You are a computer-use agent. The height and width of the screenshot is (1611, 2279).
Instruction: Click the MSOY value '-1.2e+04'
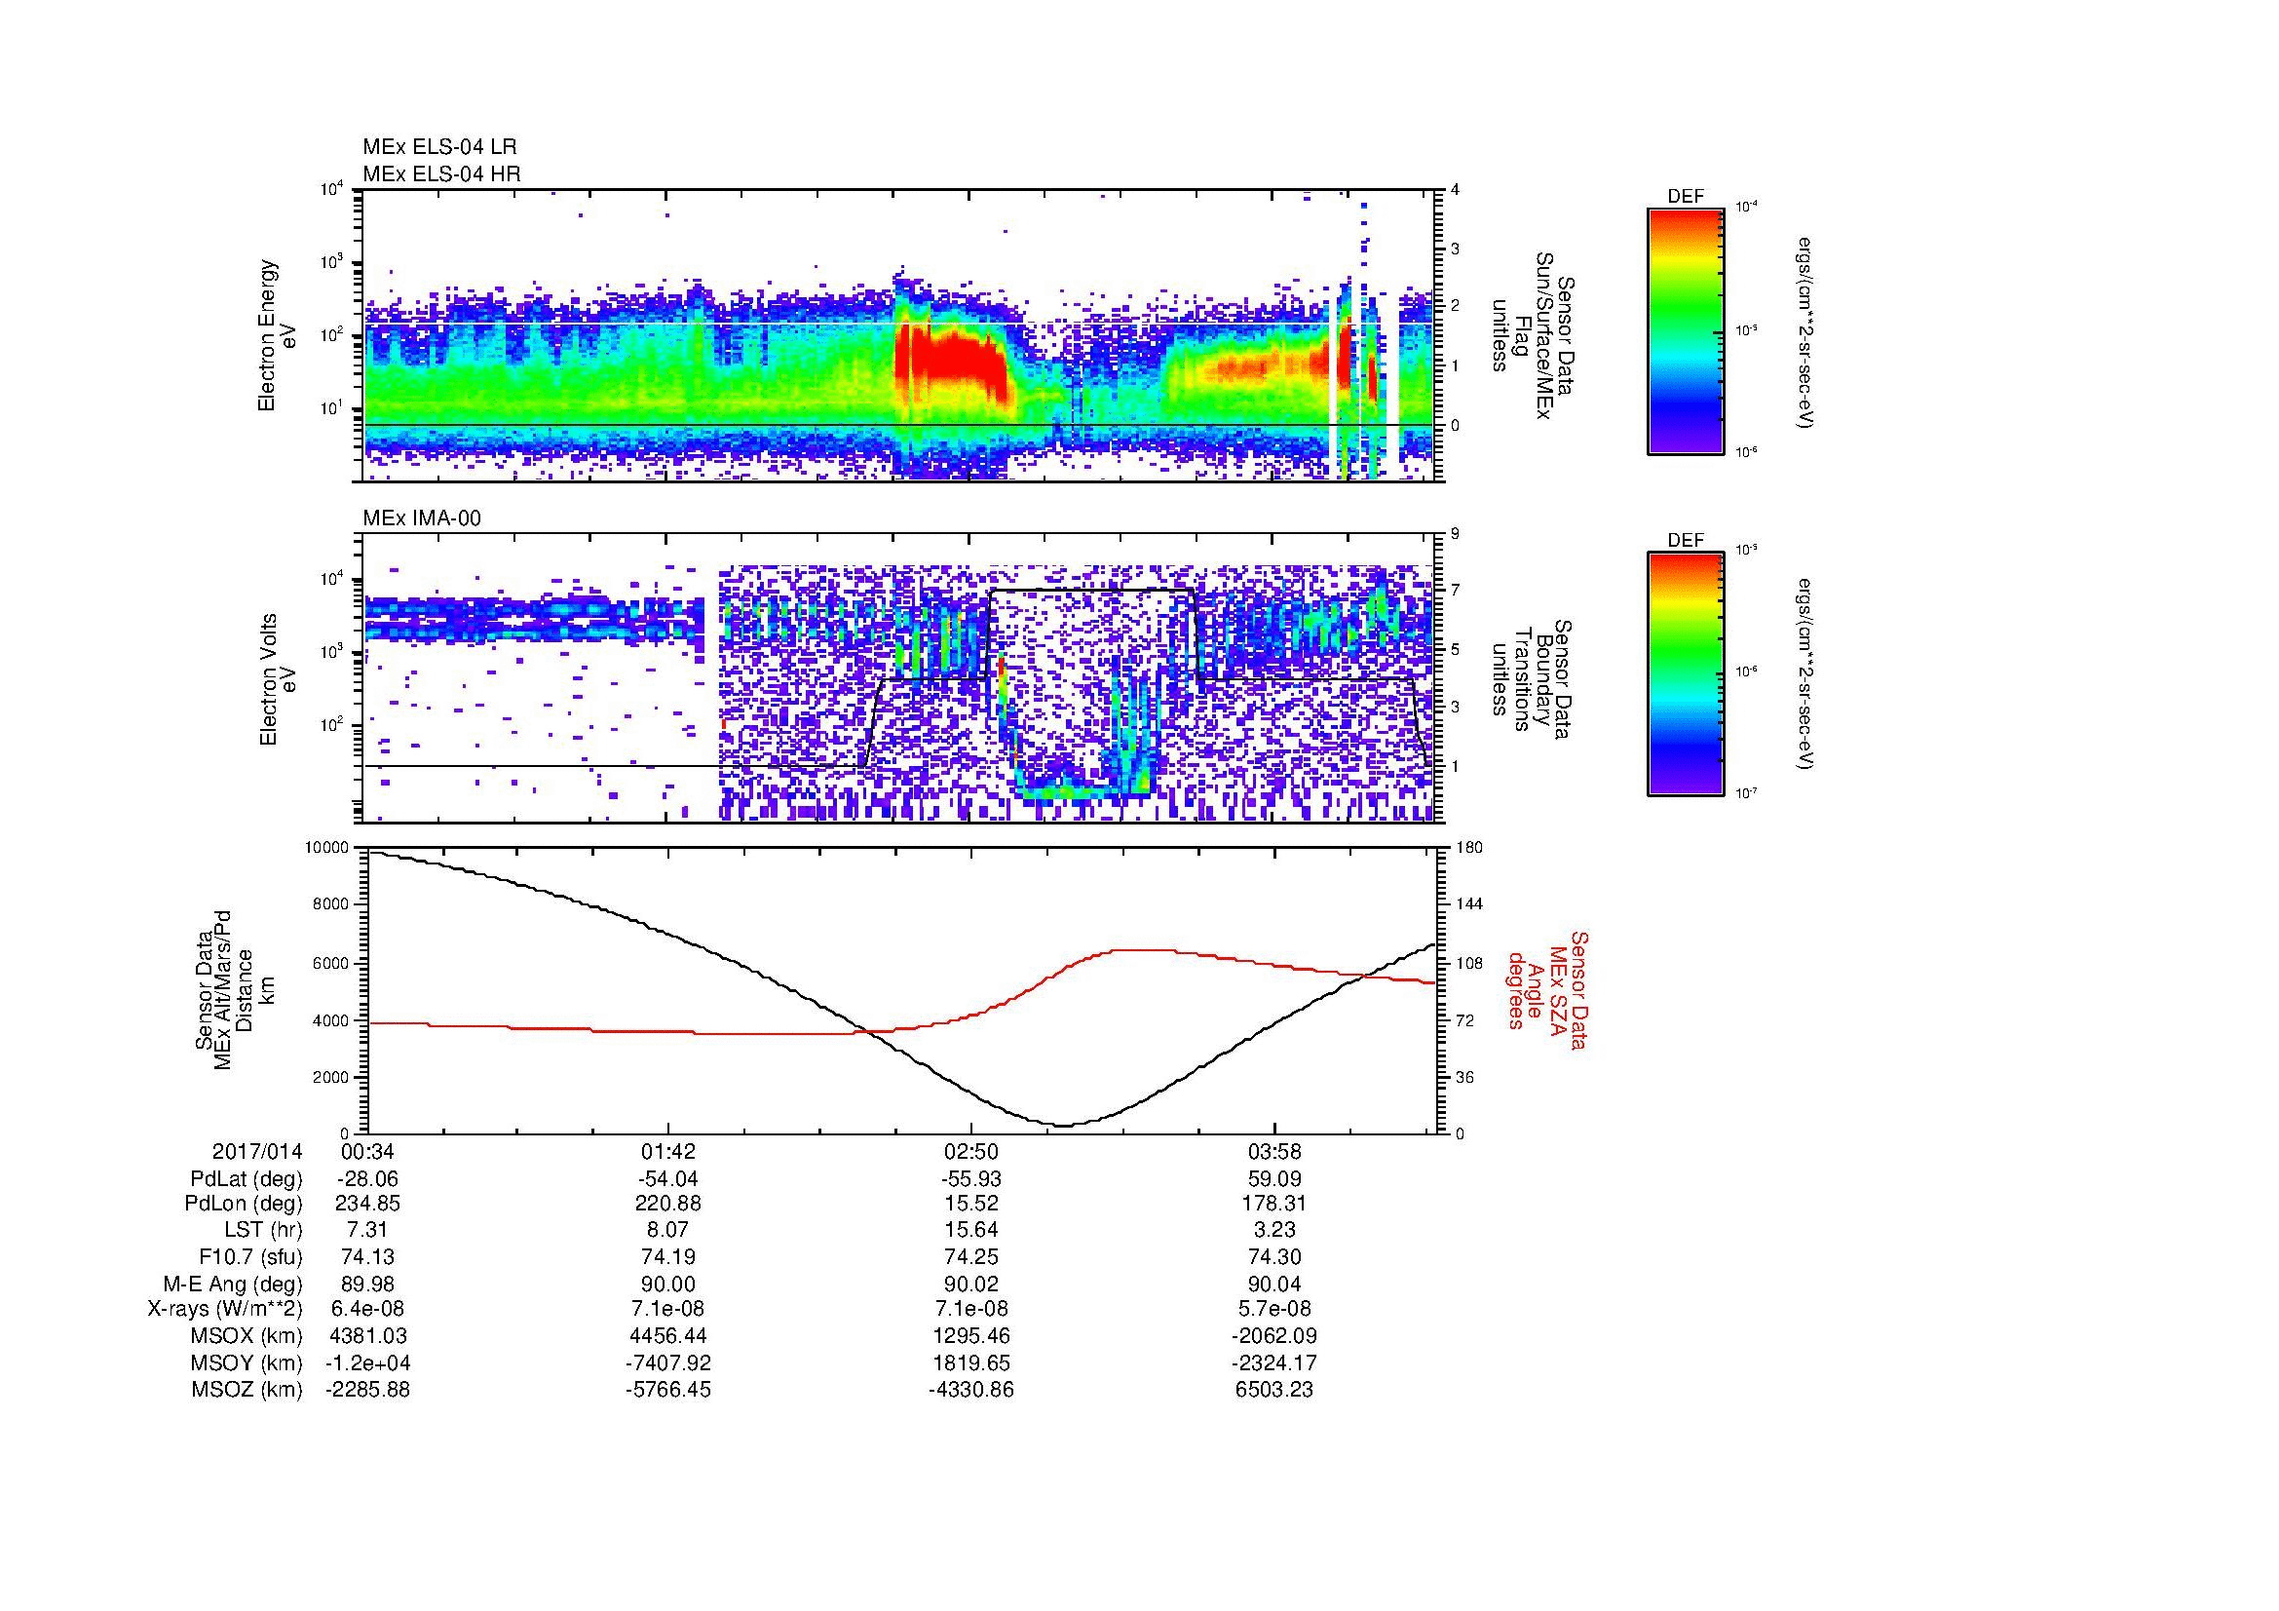click(367, 1362)
